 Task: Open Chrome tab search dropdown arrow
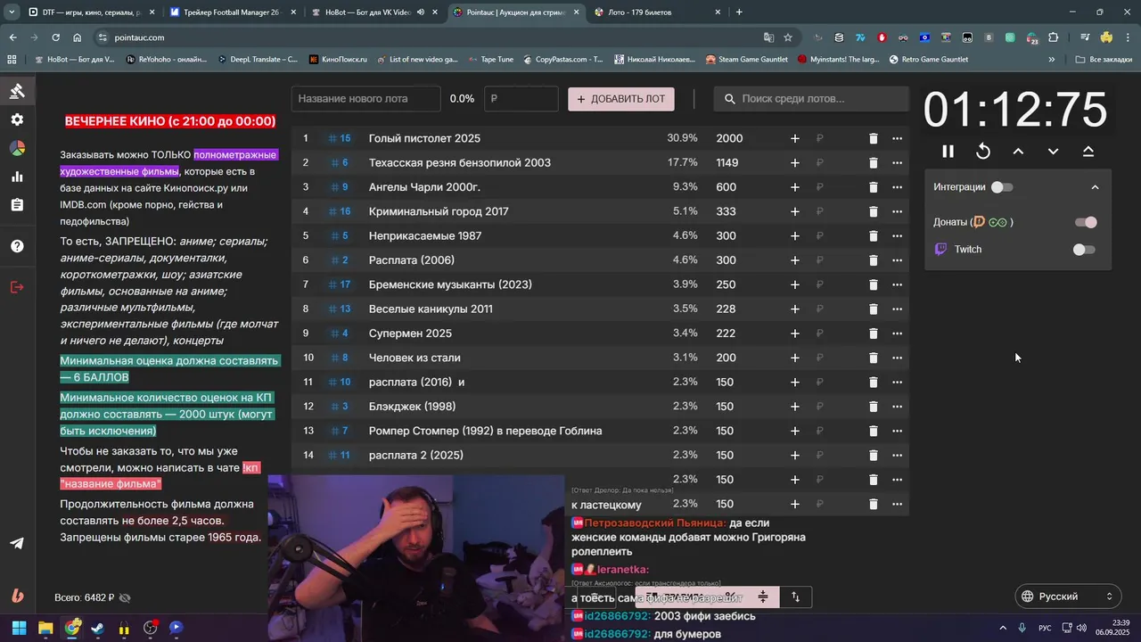tap(11, 12)
